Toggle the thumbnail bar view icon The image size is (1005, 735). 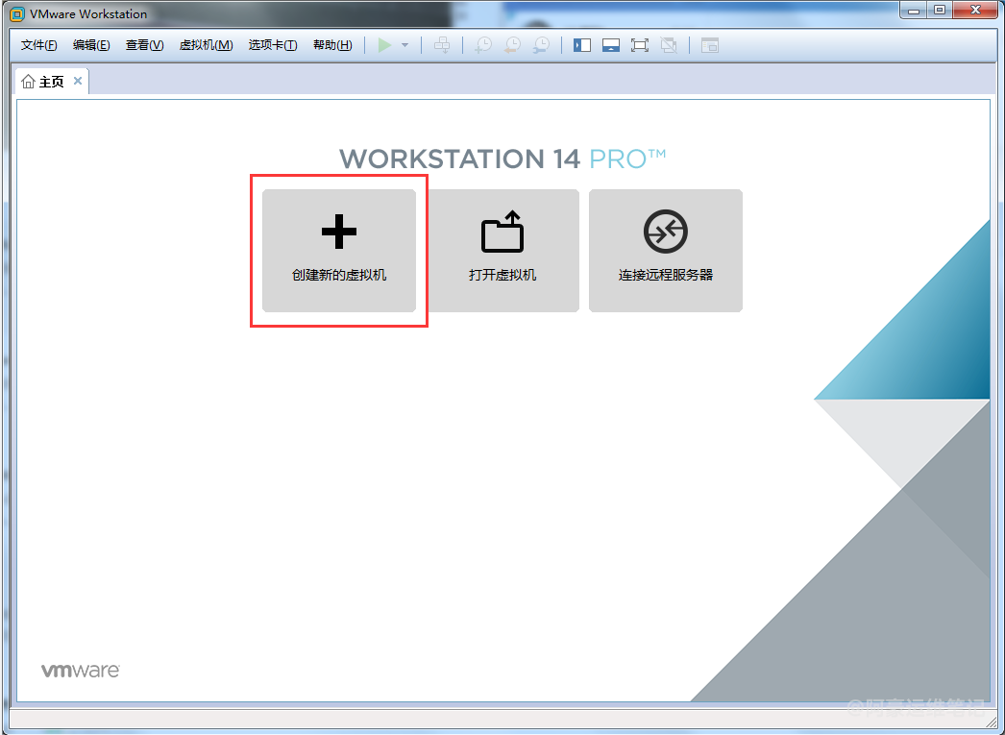[x=611, y=45]
